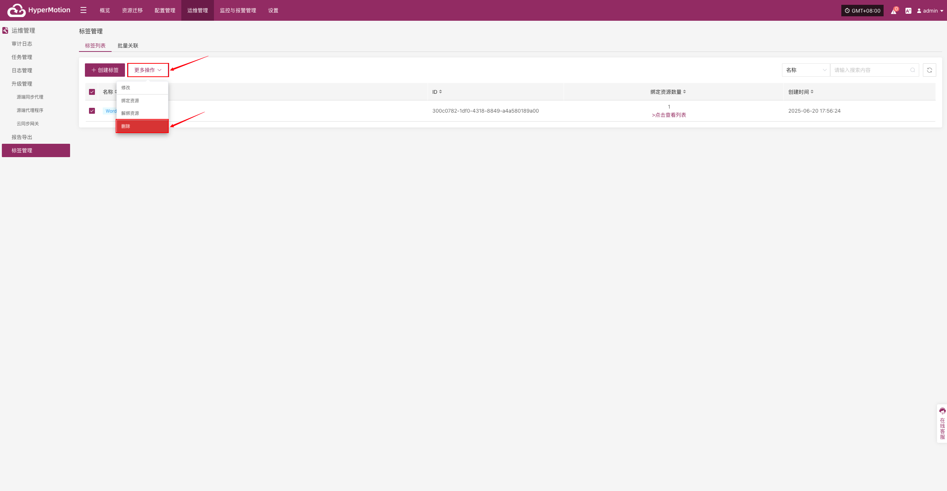947x491 pixels.
Task: Choose 删除 in the dropdown menu
Action: pos(142,126)
